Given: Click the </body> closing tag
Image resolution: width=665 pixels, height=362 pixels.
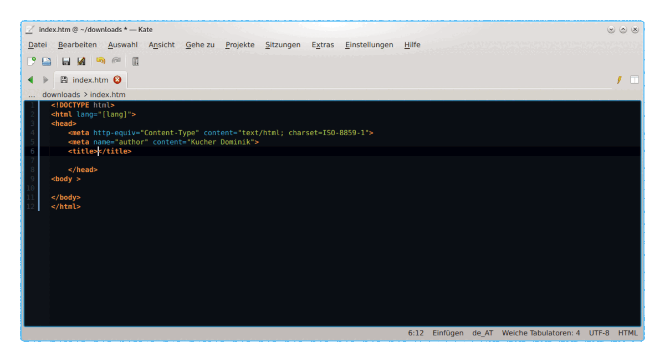Looking at the screenshot, I should (66, 197).
